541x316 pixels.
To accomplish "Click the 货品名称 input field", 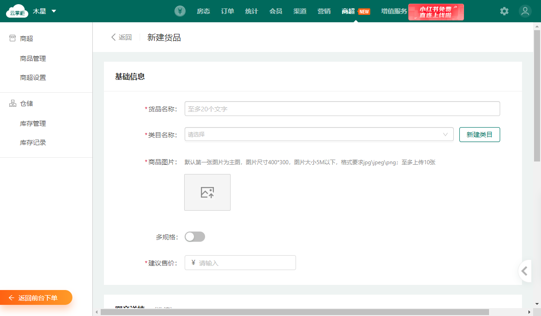I will click(342, 109).
